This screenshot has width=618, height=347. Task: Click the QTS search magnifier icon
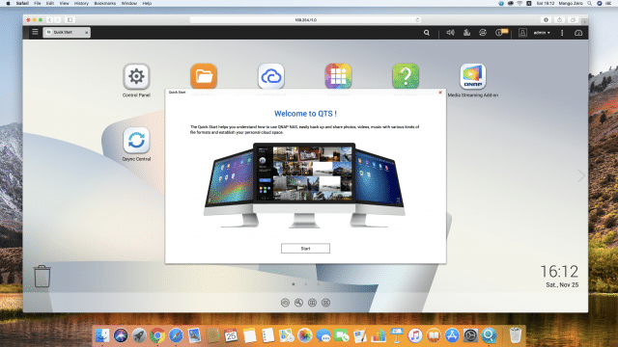point(427,33)
